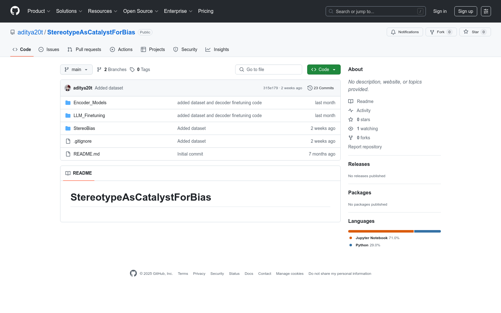Click the GitHub logo in the header

15,11
